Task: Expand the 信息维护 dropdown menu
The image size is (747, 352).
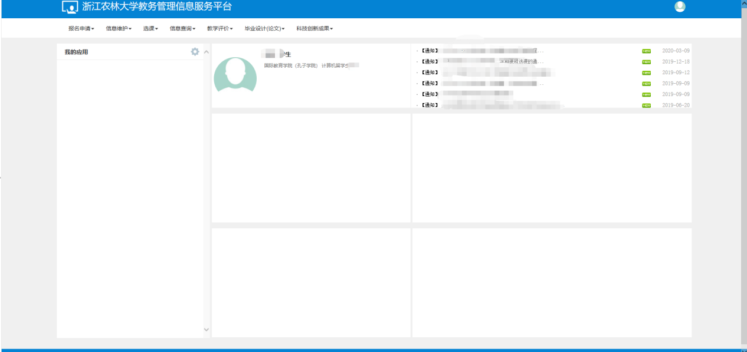Action: 118,28
